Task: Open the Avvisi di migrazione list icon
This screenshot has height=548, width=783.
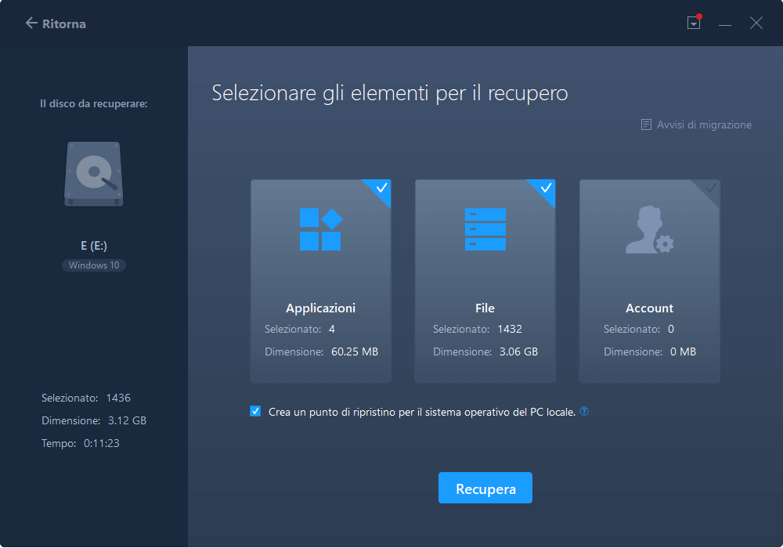Action: click(x=647, y=124)
